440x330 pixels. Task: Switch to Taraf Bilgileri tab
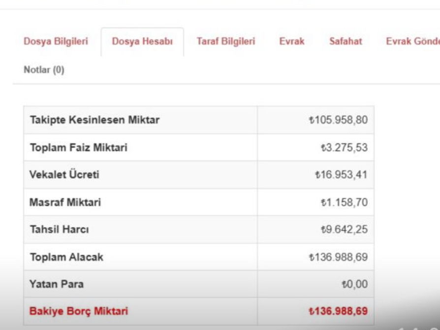226,41
